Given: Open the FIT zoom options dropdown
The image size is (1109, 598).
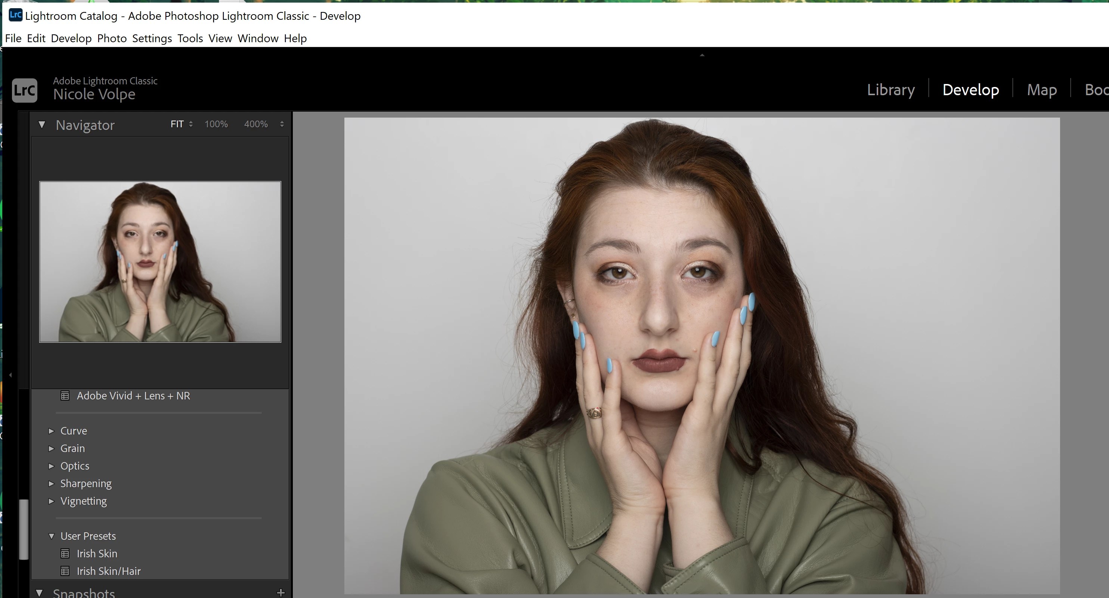Looking at the screenshot, I should 191,124.
